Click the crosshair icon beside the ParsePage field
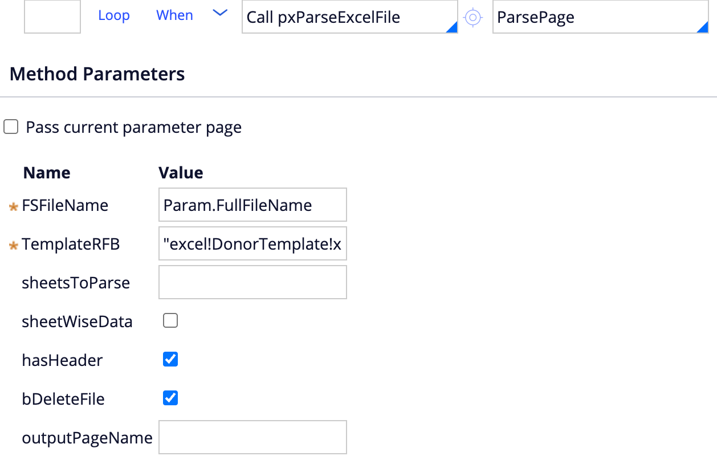 pyautogui.click(x=472, y=18)
